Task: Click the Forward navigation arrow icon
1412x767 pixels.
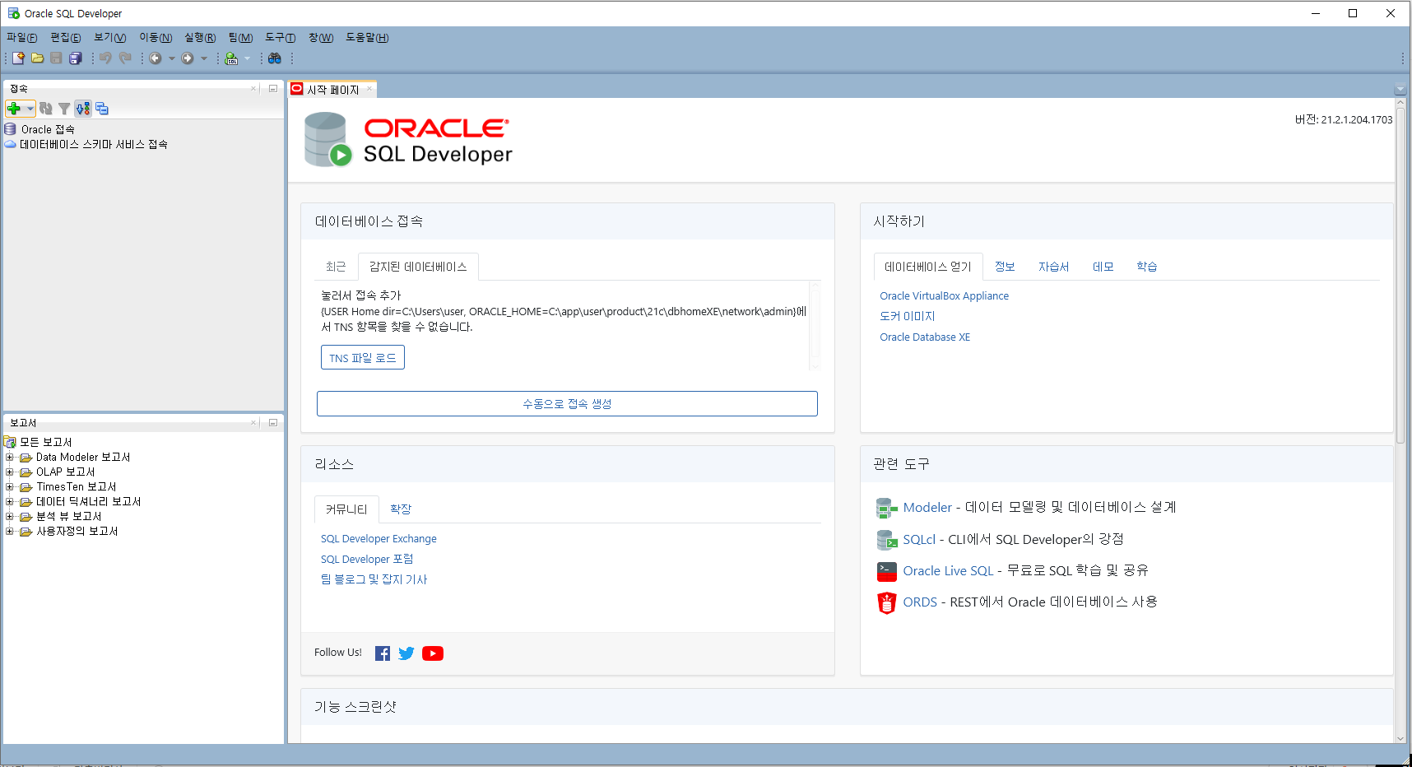Action: coord(188,58)
